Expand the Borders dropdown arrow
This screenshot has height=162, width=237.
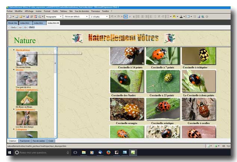[x=170, y=16]
